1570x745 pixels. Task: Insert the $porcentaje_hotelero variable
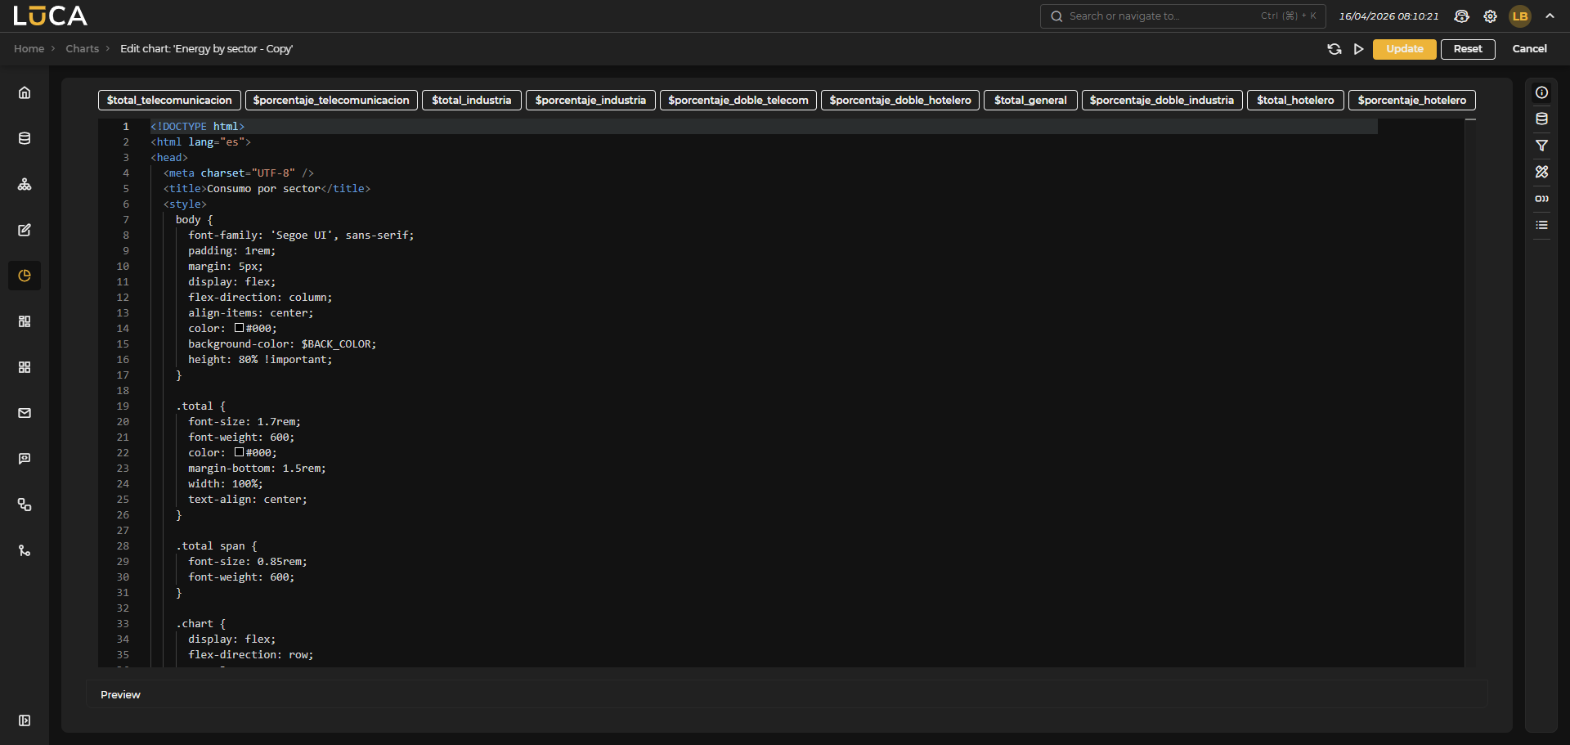pos(1412,100)
